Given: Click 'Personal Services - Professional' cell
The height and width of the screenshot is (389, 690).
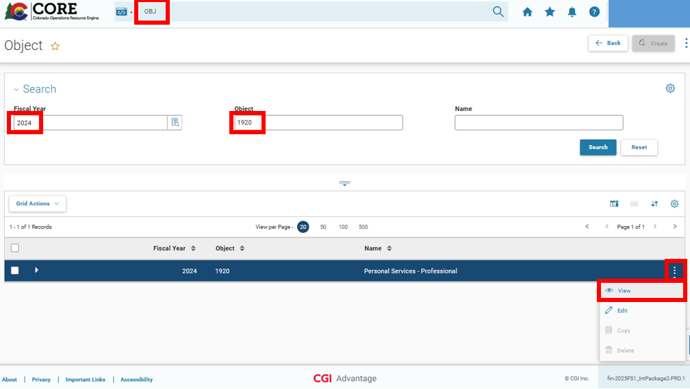Looking at the screenshot, I should click(411, 271).
